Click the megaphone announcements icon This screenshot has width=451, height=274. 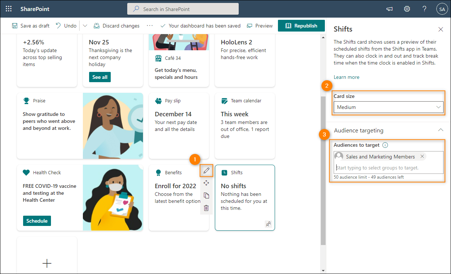389,9
